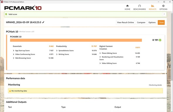Click the Digital Content Creation score 9 611
Viewport: 173px width, 112px height.
tap(138, 47)
